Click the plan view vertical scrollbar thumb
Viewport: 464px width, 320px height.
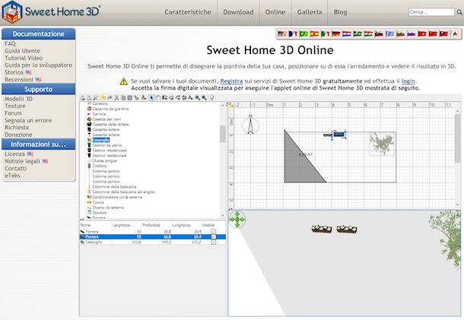click(458, 138)
